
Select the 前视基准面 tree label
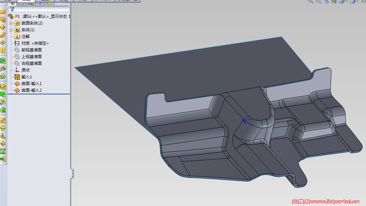[32, 50]
